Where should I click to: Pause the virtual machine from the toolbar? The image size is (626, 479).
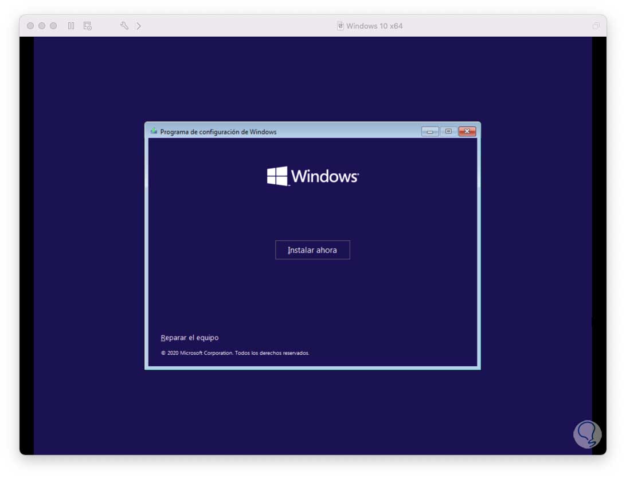(71, 26)
